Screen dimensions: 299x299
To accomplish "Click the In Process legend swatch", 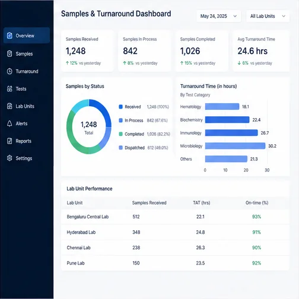I will [x=120, y=120].
